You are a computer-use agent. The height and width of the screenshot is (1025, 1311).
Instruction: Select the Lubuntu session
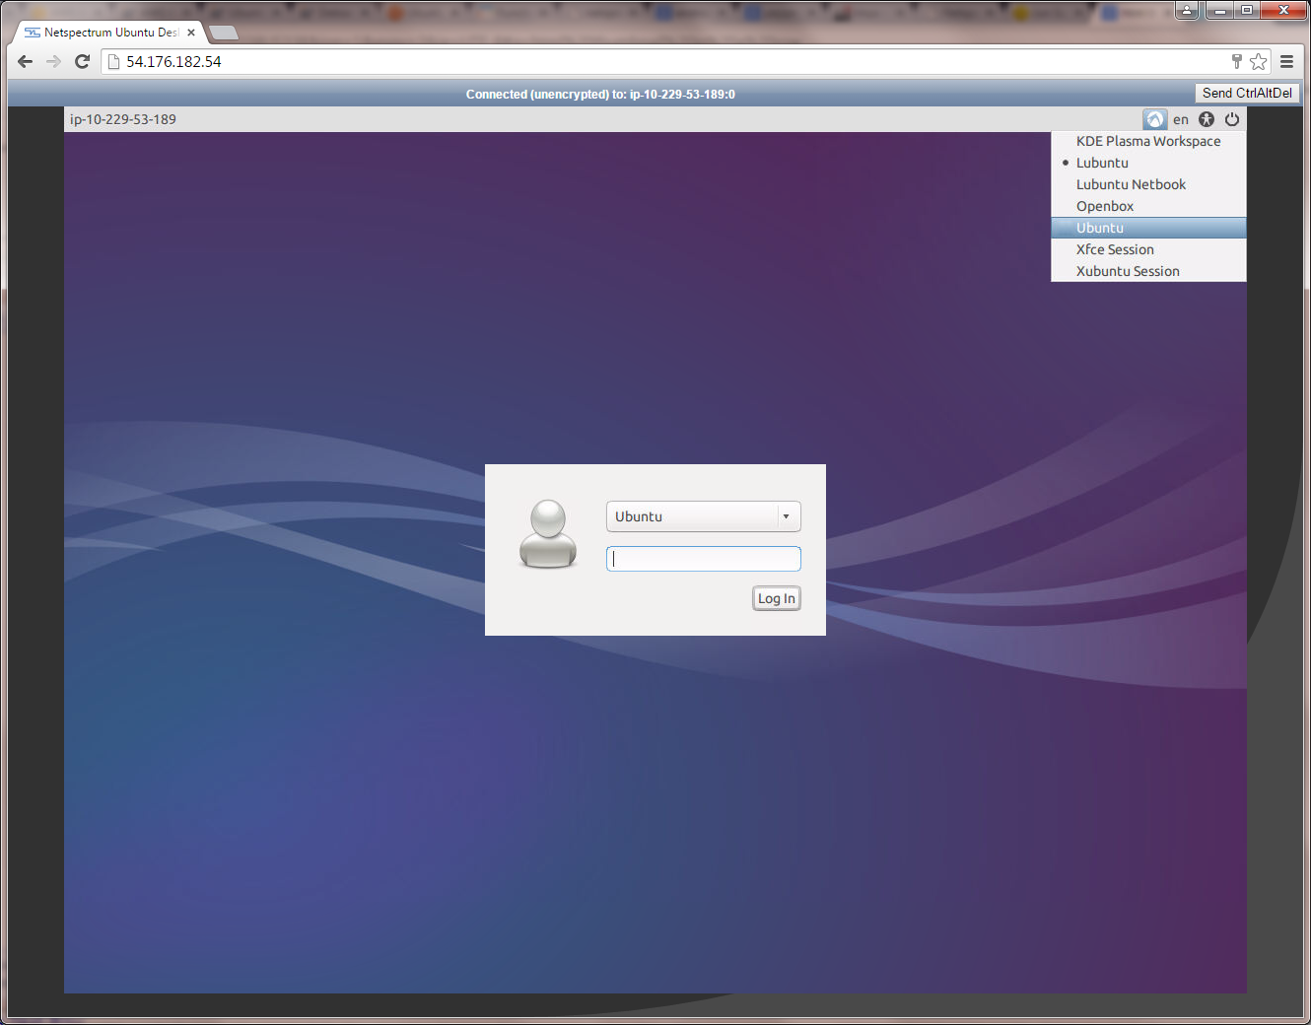tap(1148, 163)
